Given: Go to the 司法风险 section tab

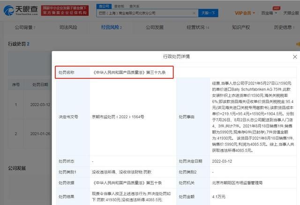Looking at the screenshot, I should click(68, 28).
